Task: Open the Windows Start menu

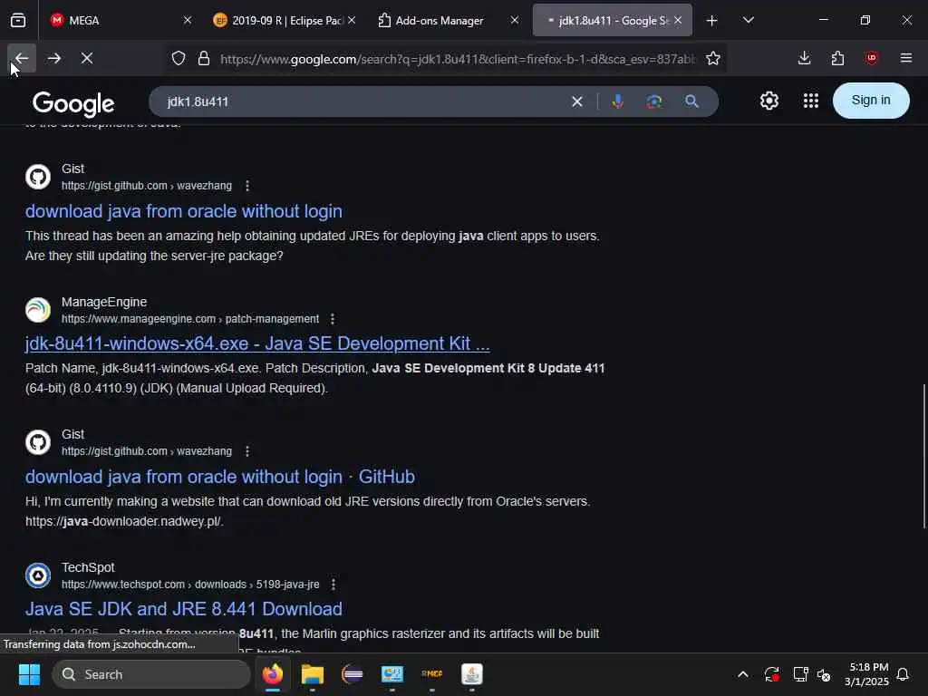Action: tap(29, 674)
